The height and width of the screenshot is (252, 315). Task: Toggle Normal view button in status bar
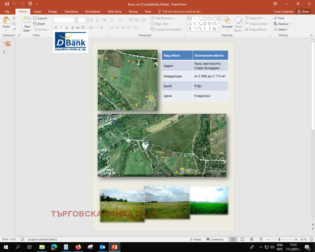233,239
